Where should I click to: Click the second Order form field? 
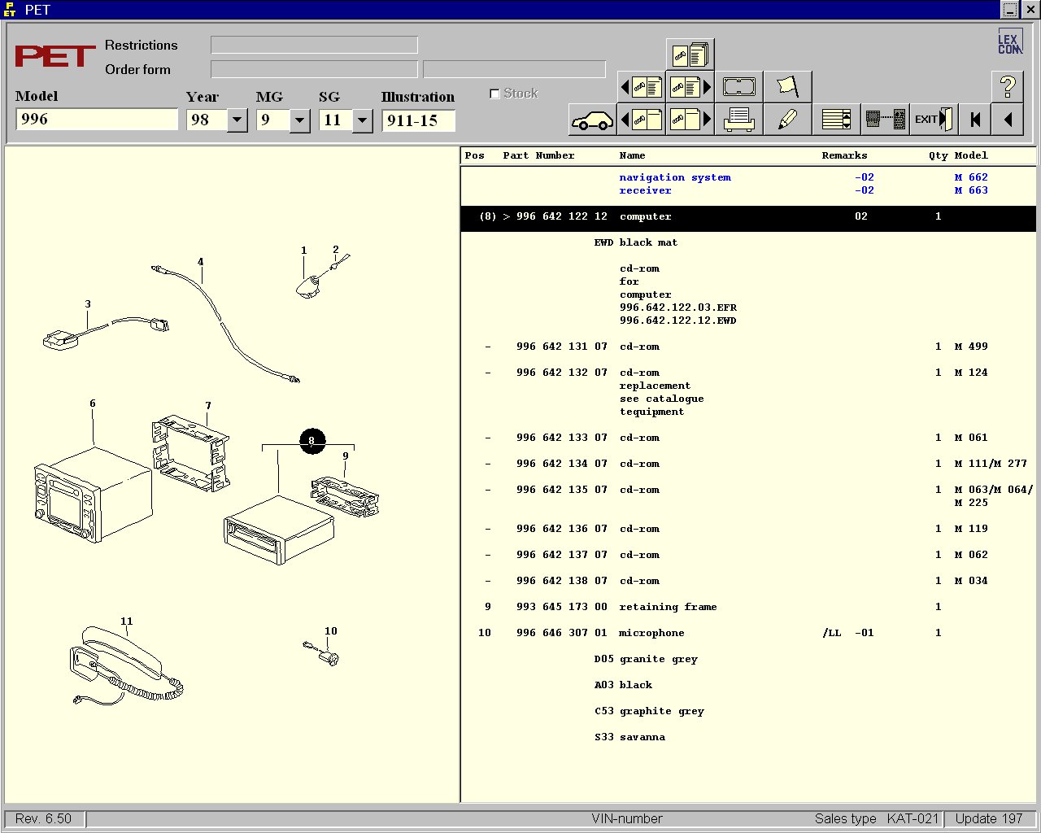(x=514, y=69)
